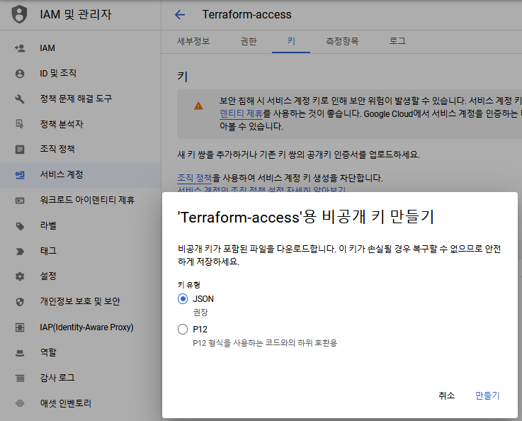Image resolution: width=522 pixels, height=421 pixels.
Task: Open the 측정항목 tab
Action: click(342, 41)
